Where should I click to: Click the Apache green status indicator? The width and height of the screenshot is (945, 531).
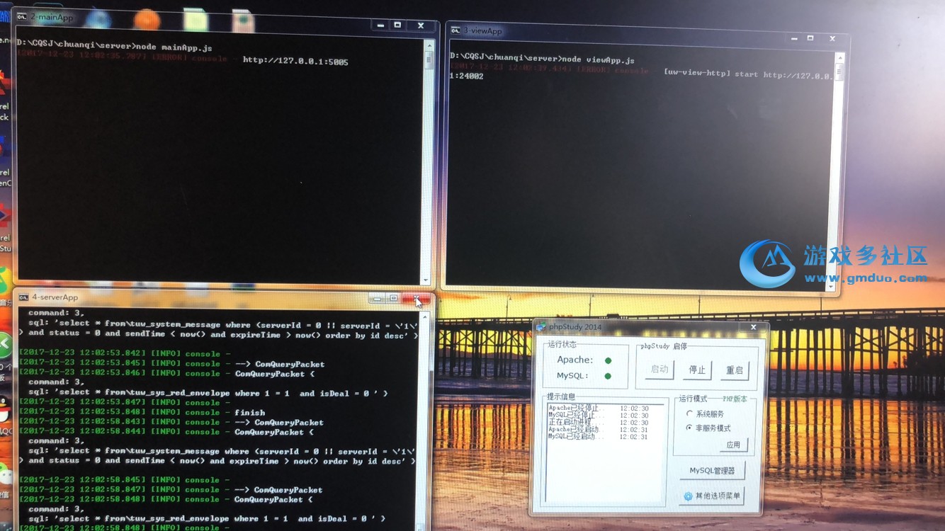click(608, 360)
